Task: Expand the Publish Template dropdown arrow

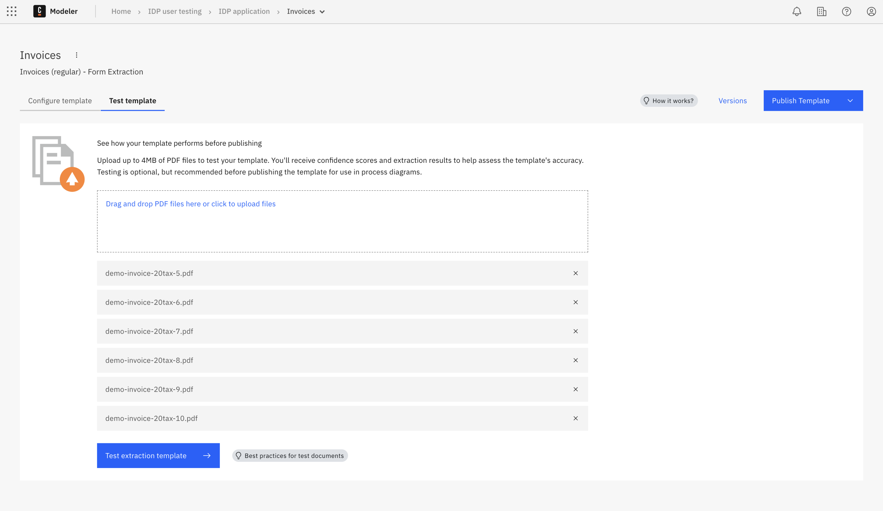Action: (850, 101)
